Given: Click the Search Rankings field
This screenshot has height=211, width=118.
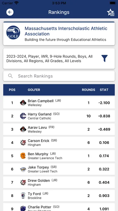Looking at the screenshot, I should pyautogui.click(x=59, y=76).
